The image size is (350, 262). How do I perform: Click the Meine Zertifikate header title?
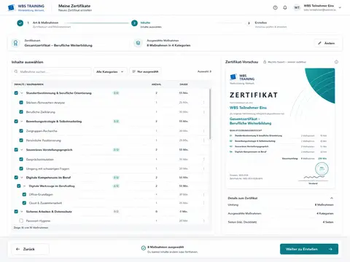[x=74, y=6]
